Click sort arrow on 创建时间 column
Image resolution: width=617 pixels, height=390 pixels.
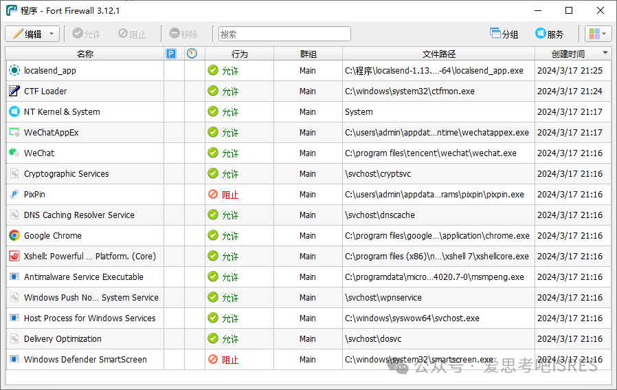[605, 53]
